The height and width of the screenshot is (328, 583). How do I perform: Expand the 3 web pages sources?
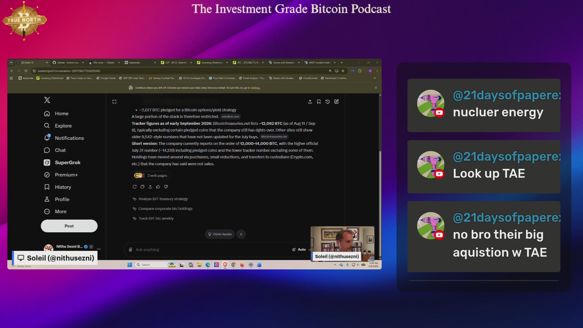pyautogui.click(x=151, y=176)
